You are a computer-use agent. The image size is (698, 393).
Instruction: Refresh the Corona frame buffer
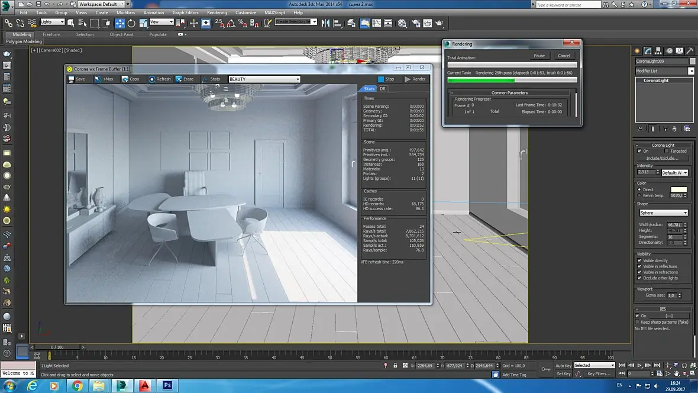[159, 79]
